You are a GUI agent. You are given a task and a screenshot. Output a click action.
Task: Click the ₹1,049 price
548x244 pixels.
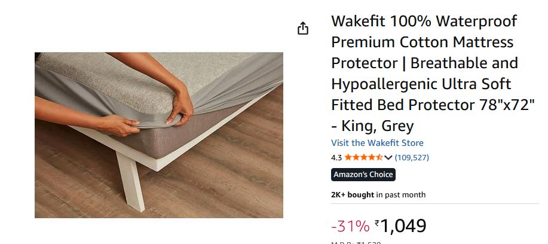coord(400,226)
